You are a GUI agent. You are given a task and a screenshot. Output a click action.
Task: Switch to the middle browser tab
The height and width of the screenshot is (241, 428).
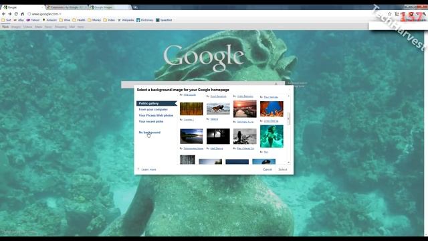pyautogui.click(x=67, y=7)
